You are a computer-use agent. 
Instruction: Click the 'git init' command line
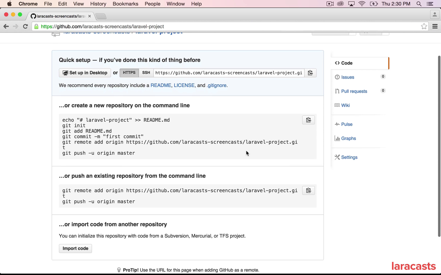(74, 126)
